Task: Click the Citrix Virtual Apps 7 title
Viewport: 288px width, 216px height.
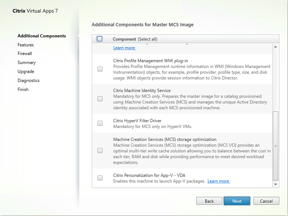Action: 35,11
